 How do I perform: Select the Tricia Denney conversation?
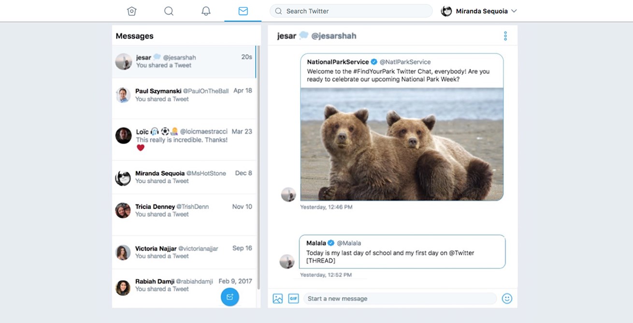click(184, 211)
